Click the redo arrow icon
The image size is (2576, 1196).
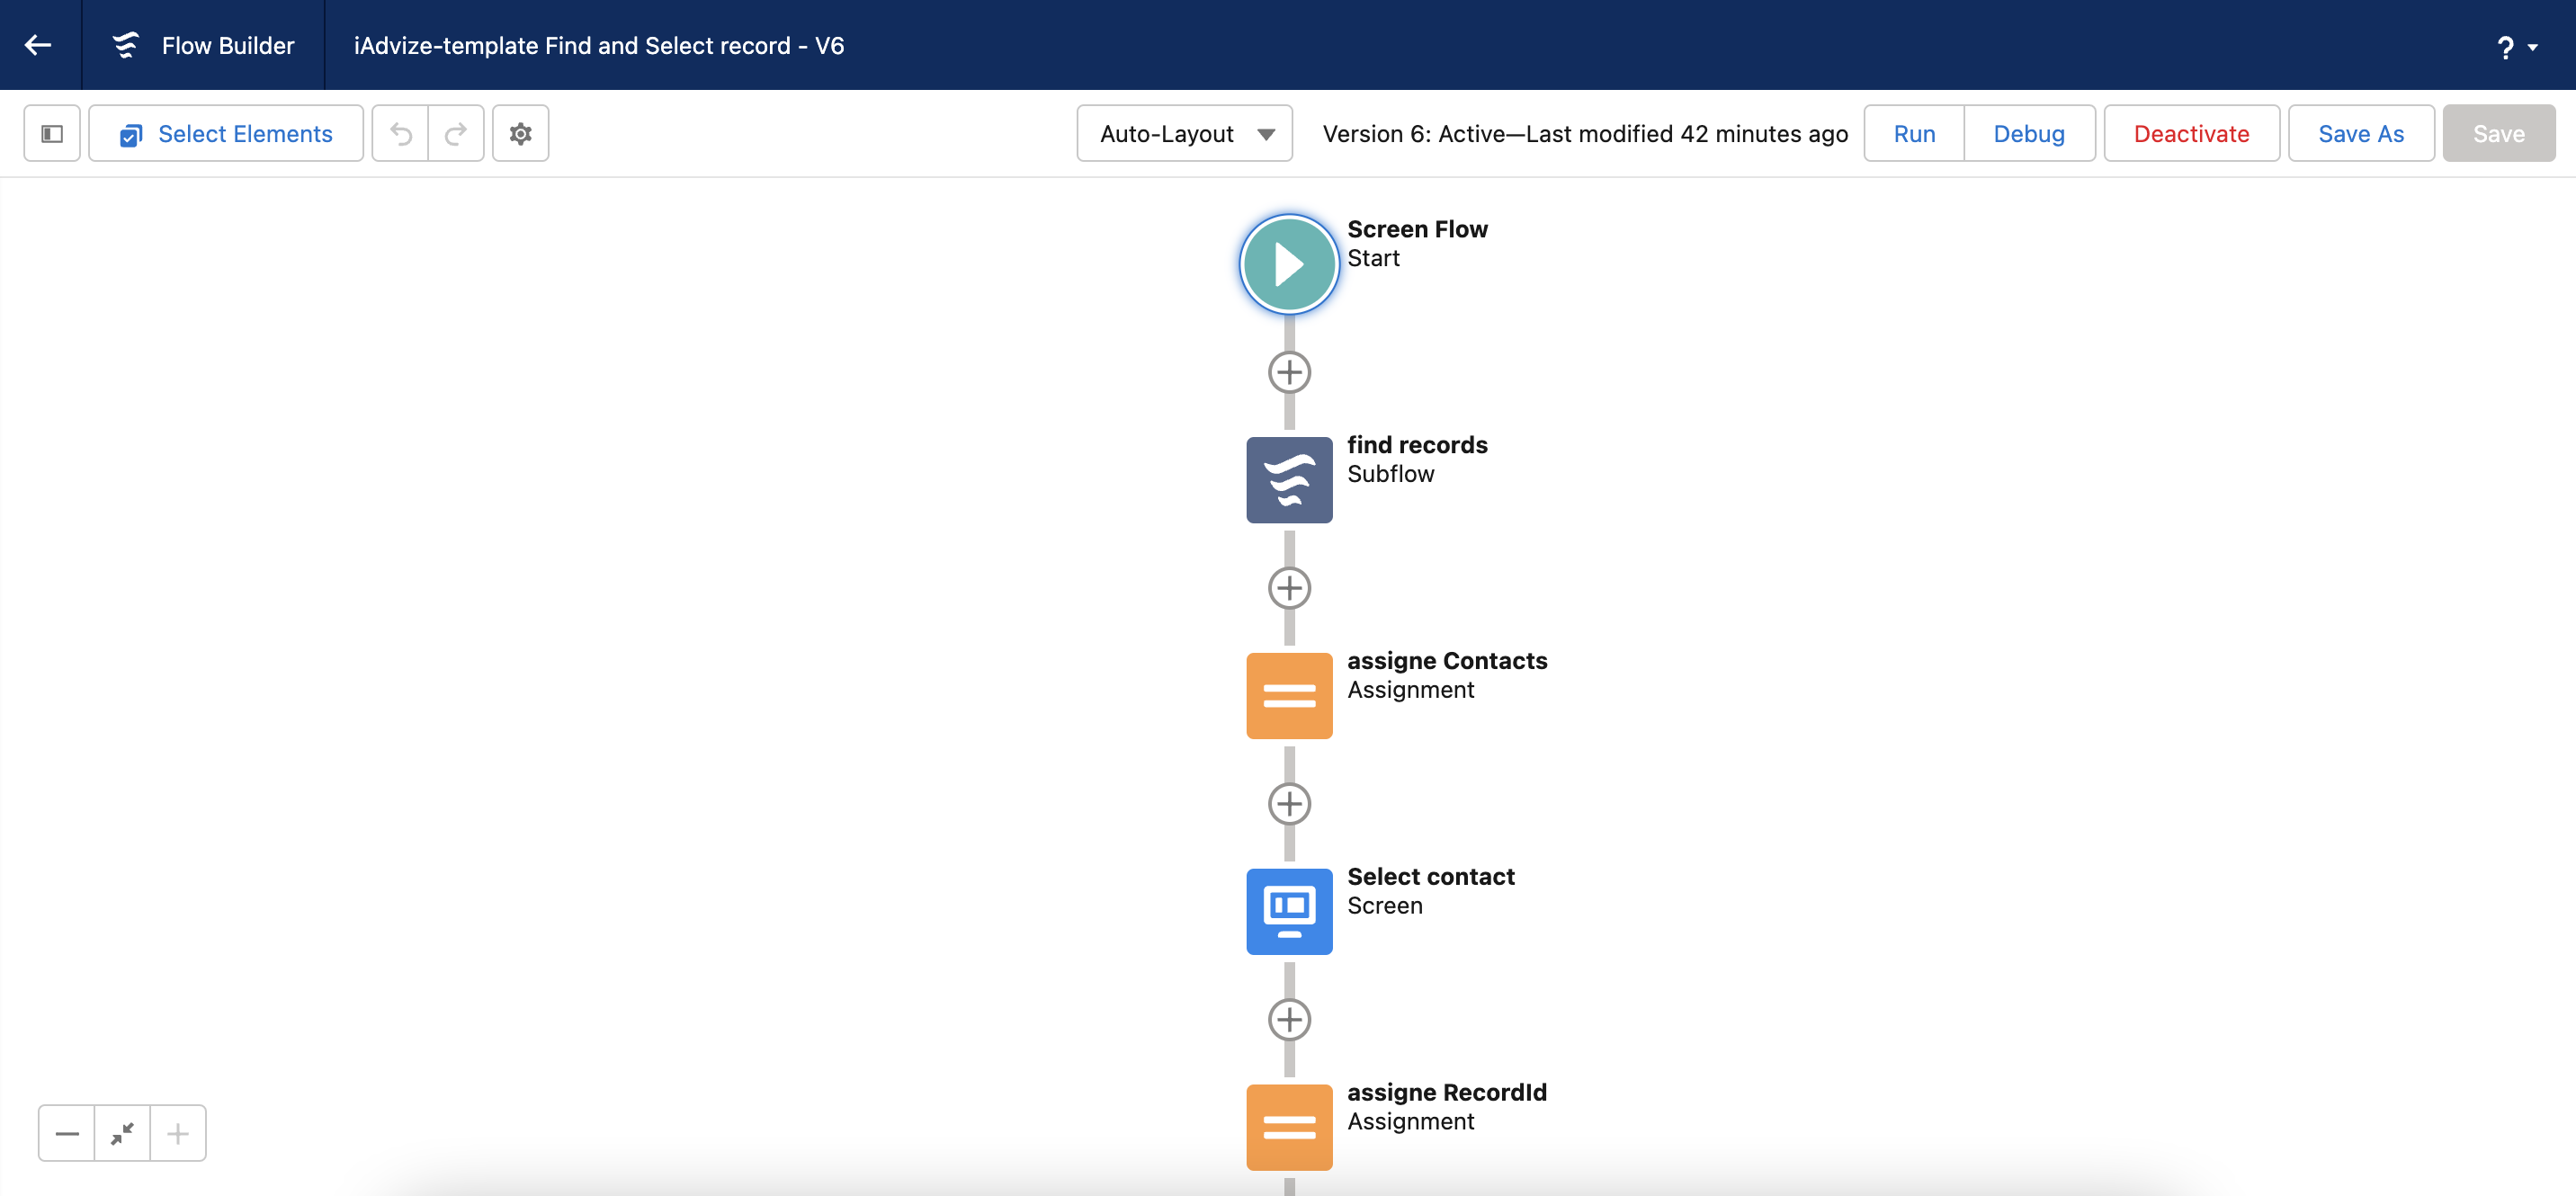click(456, 133)
